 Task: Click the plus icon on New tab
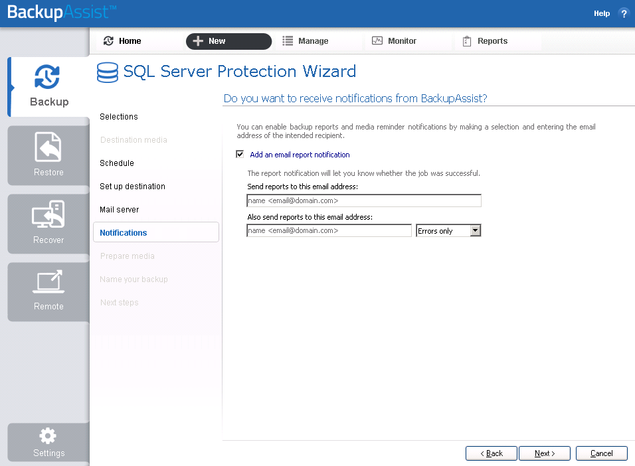[198, 41]
